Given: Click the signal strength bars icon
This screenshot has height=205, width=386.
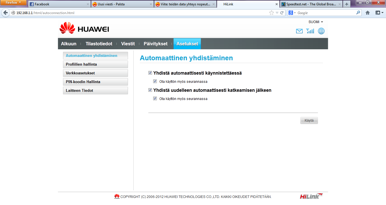Looking at the screenshot, I should click(310, 31).
